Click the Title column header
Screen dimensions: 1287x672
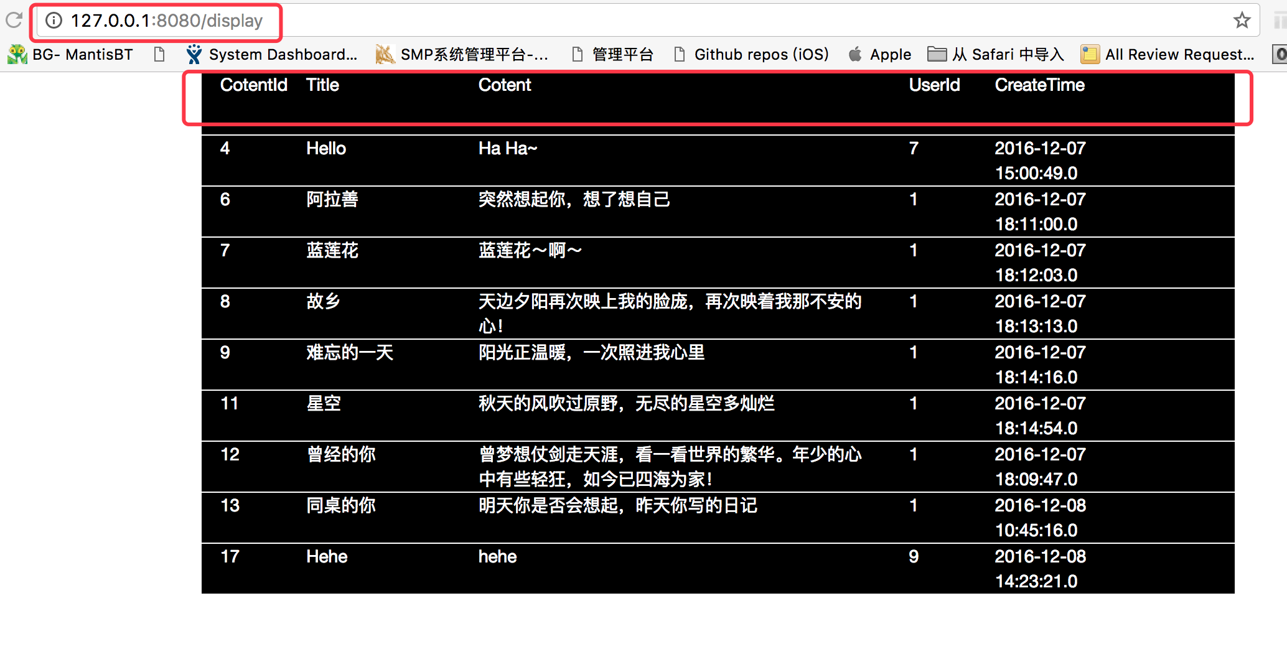(322, 85)
